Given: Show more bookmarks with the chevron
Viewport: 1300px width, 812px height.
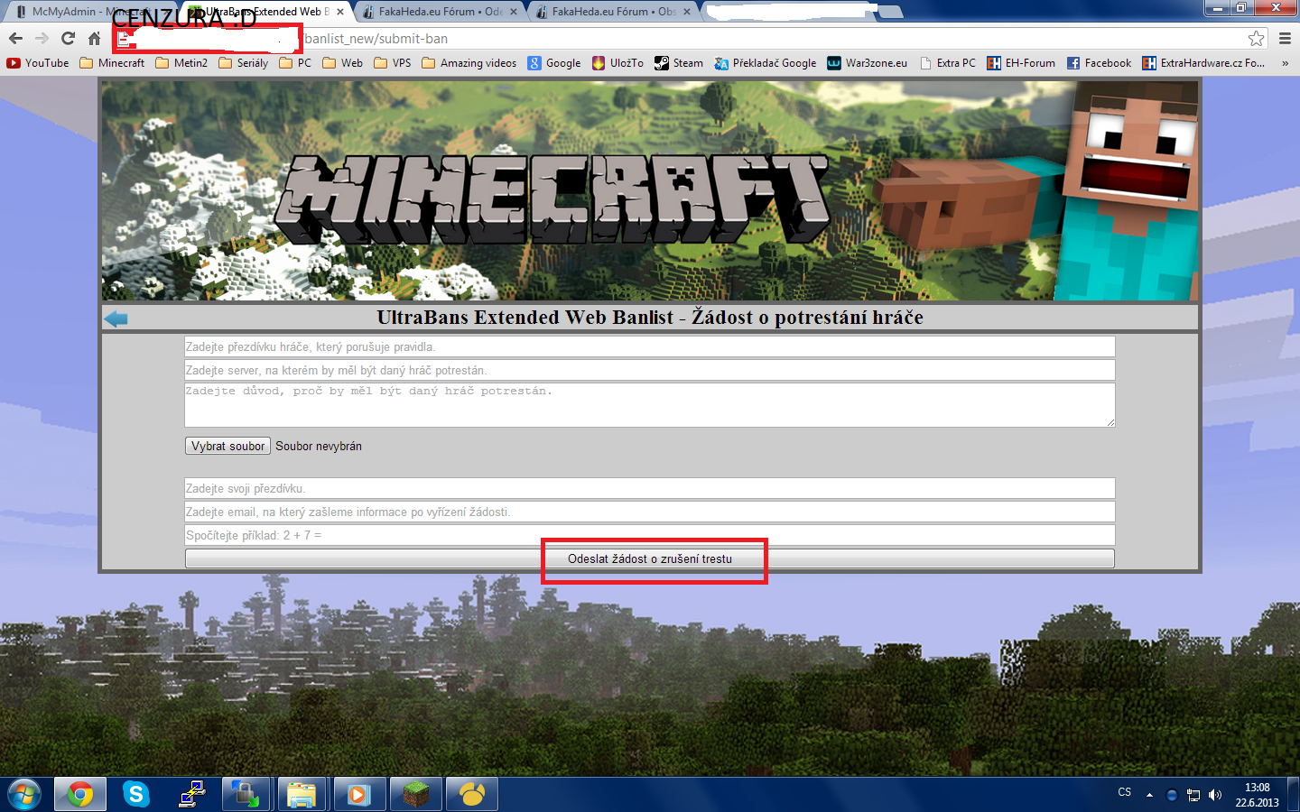Looking at the screenshot, I should coord(1285,63).
